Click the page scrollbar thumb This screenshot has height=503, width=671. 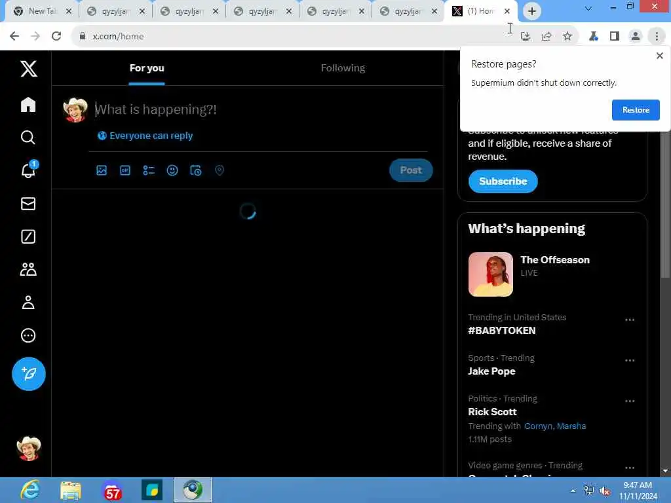tap(665, 204)
